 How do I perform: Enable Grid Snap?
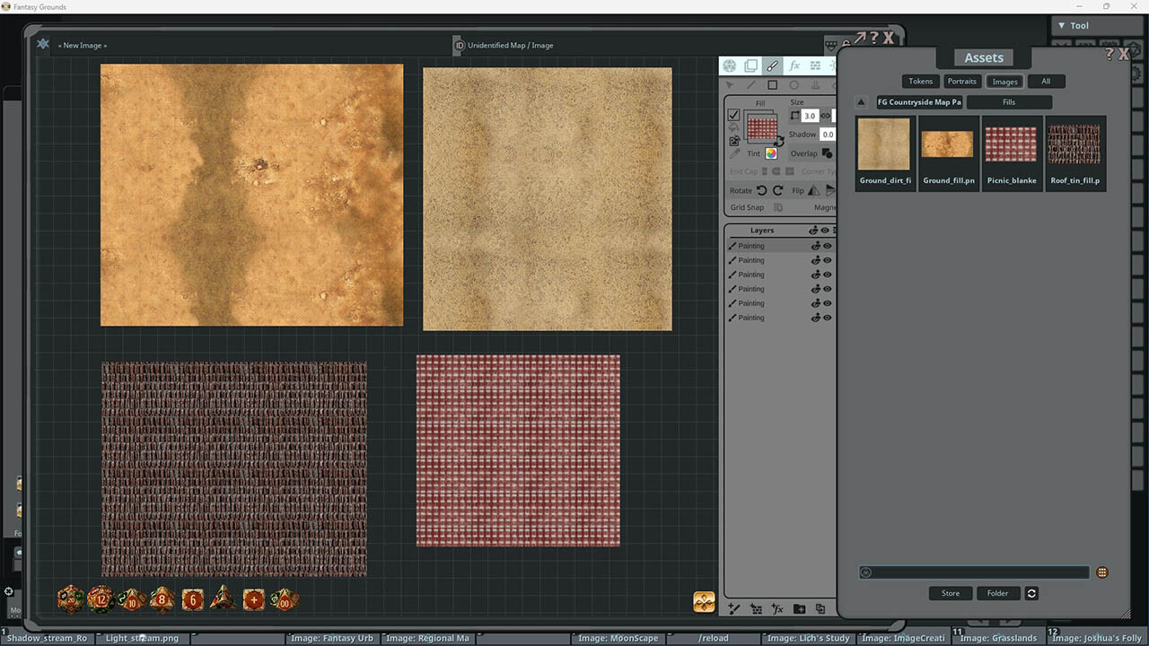tap(778, 206)
